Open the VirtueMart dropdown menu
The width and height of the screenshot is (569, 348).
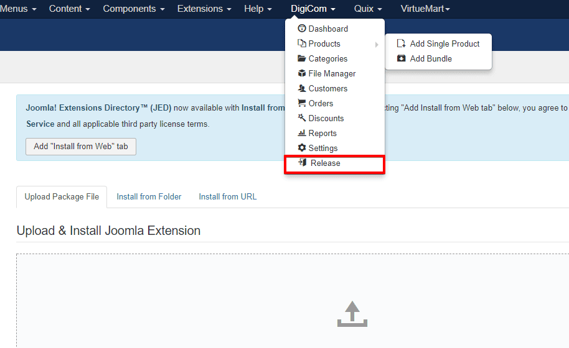click(x=425, y=9)
